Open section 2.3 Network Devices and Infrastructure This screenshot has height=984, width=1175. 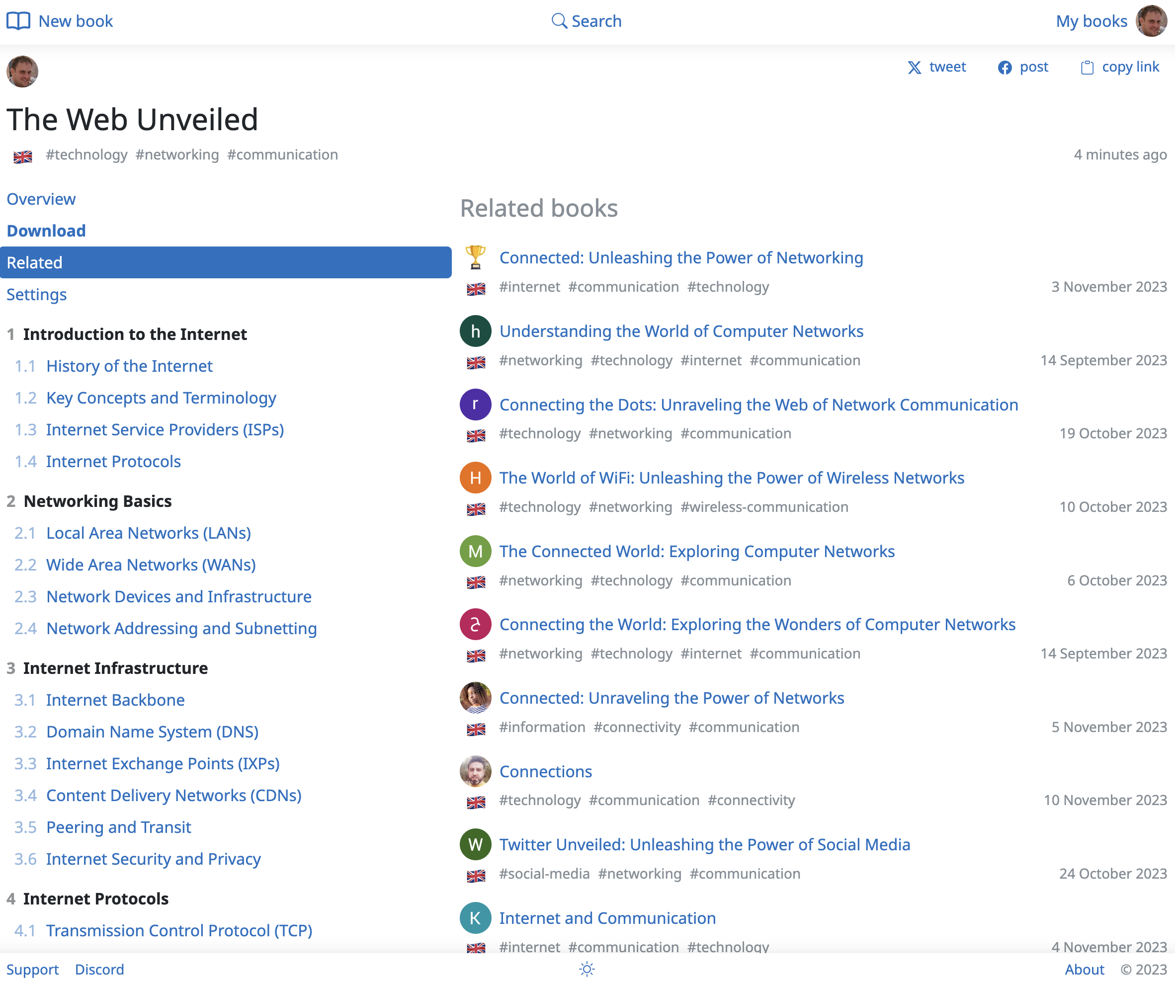click(178, 596)
